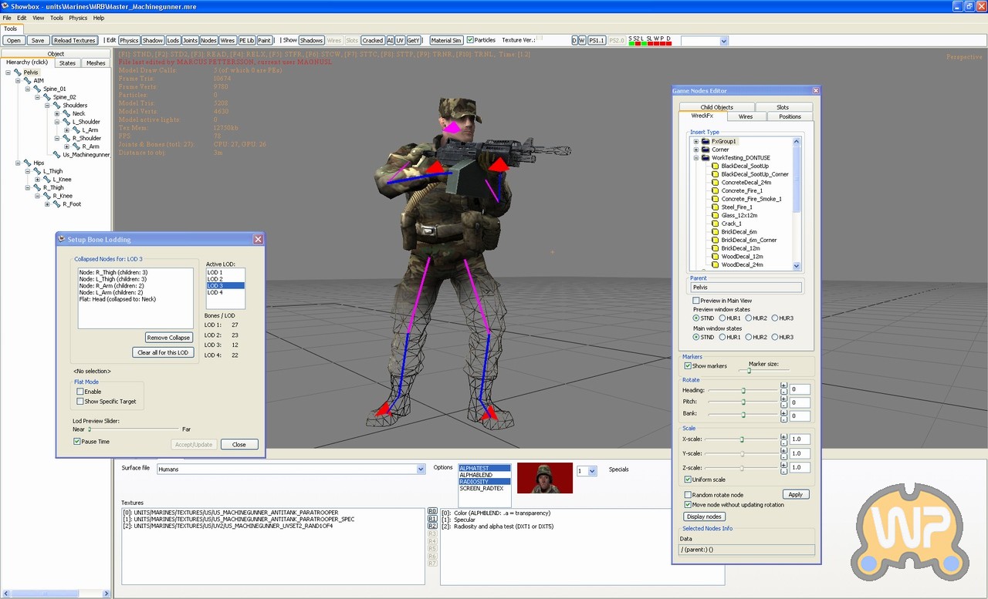988x599 pixels.
Task: Adjust the Heading rotate slider
Action: tap(743, 390)
